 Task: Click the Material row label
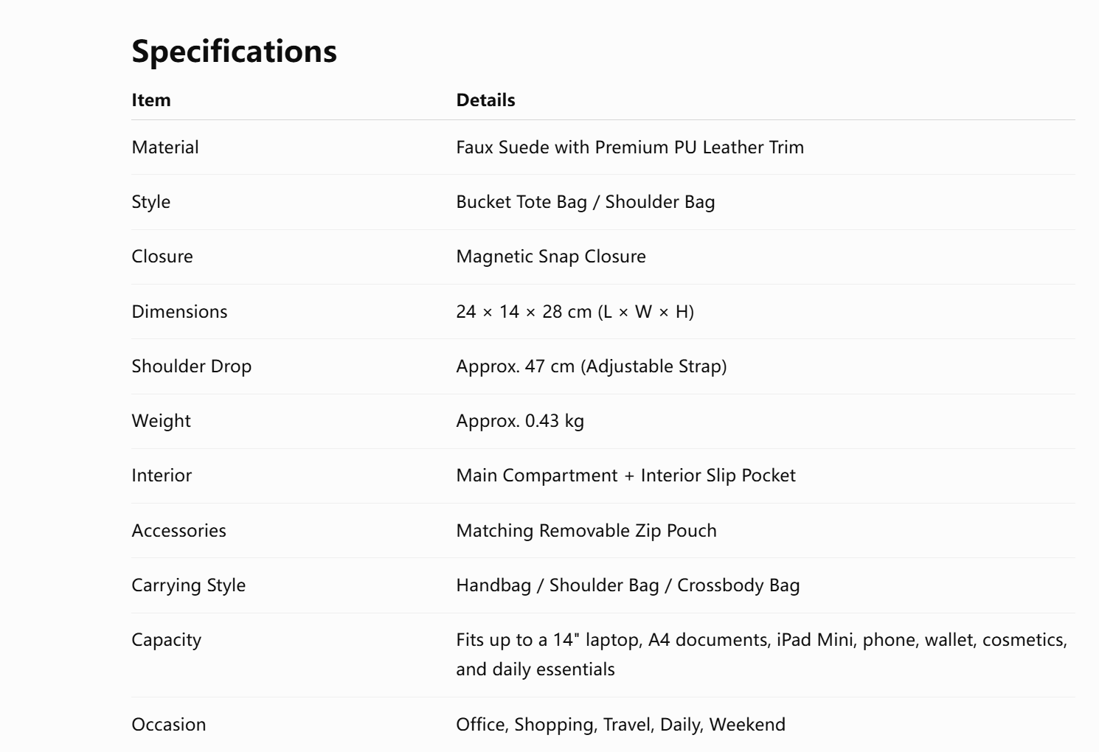pyautogui.click(x=165, y=147)
